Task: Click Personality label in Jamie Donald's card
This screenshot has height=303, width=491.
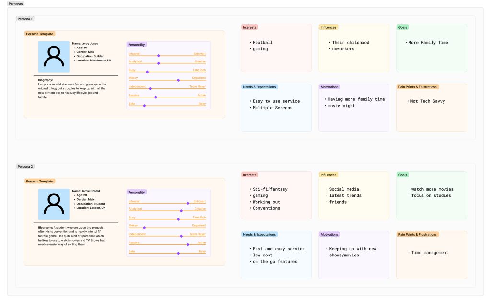Action: click(x=137, y=192)
